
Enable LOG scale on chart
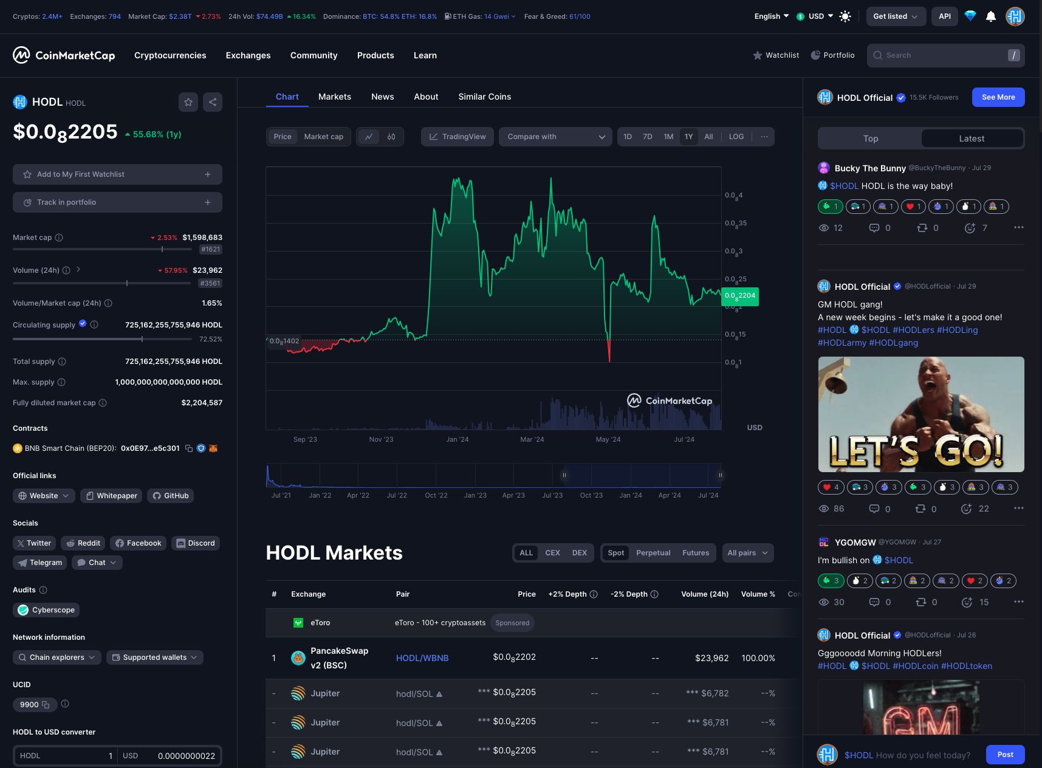[736, 137]
